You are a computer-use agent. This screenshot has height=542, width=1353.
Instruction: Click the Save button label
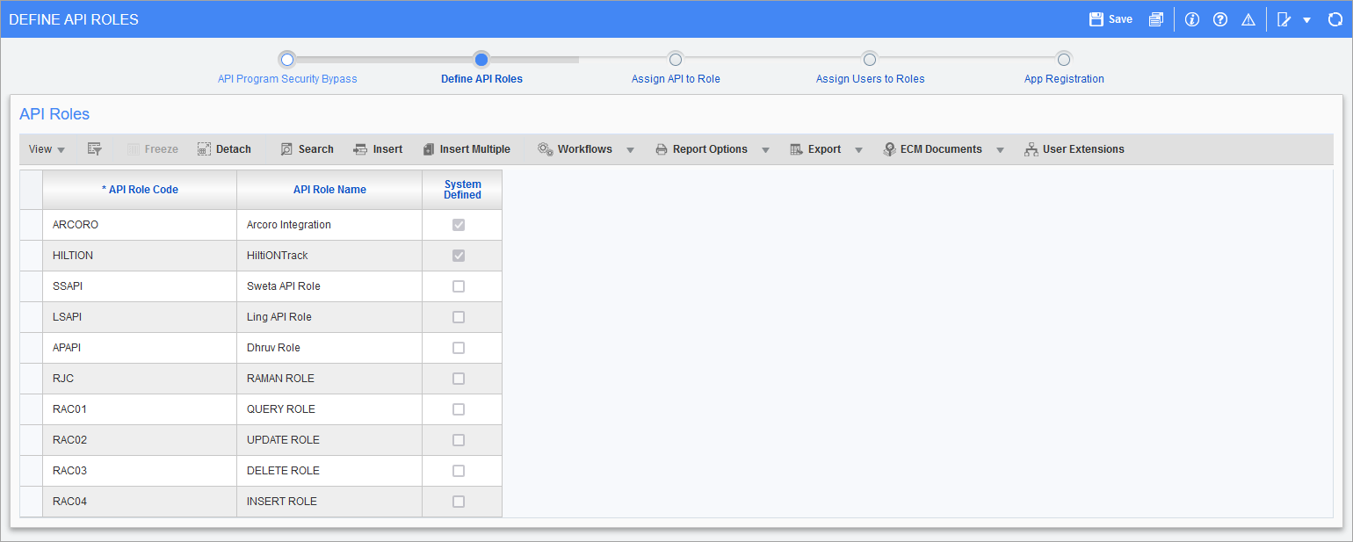tap(1120, 19)
